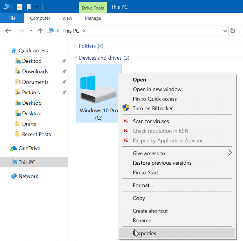Viewport: 243px width, 241px height.
Task: Open the Recent Posts folder
Action: point(36,134)
